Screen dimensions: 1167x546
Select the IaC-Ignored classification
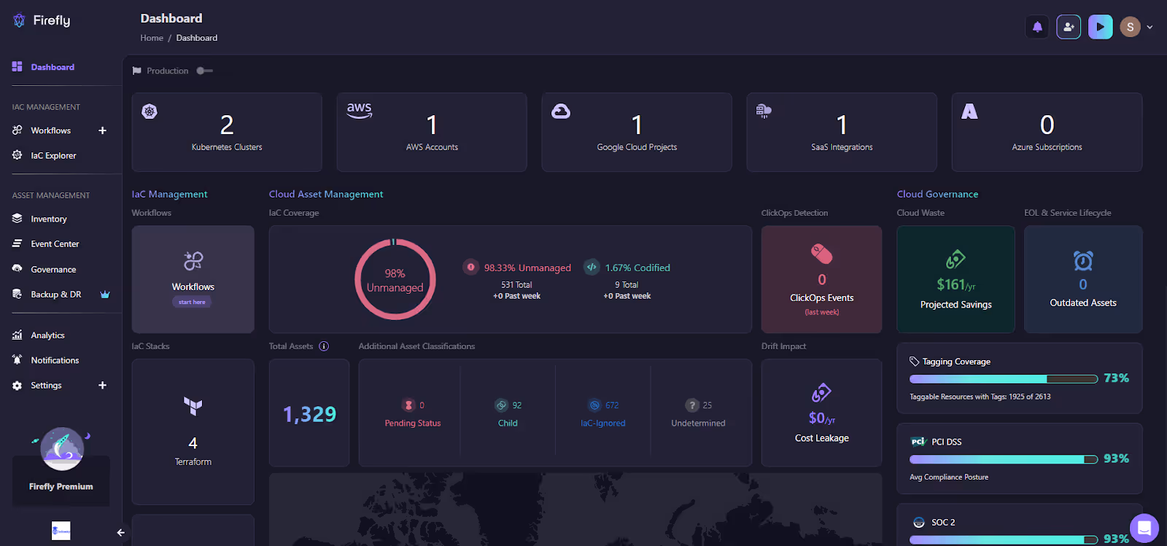point(603,413)
